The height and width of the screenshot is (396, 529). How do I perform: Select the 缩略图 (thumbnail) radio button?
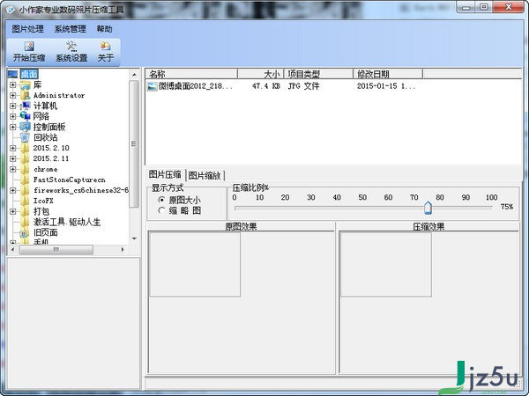click(x=160, y=210)
